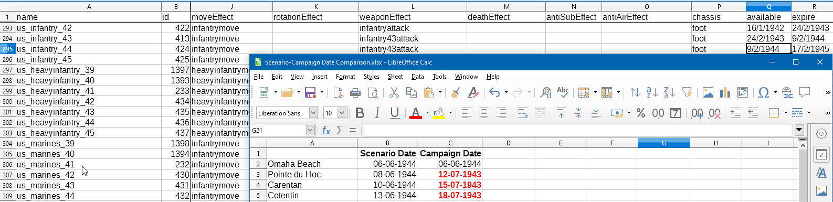Run the spelling check
The image size is (833, 202).
point(563,93)
